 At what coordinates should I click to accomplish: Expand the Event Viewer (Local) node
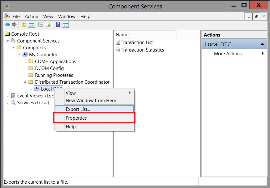pyautogui.click(x=7, y=96)
